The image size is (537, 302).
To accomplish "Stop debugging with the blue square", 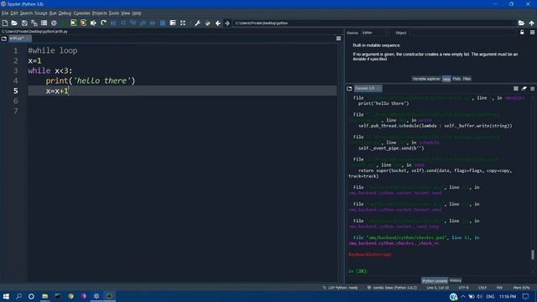I will point(163,23).
